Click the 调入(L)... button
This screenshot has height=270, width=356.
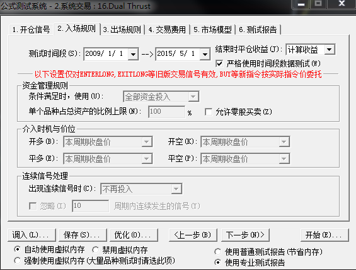point(32,235)
